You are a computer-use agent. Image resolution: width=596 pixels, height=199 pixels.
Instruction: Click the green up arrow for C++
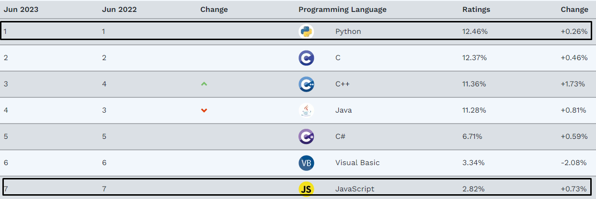(204, 84)
